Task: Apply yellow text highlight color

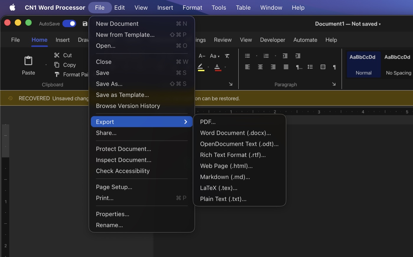Action: tap(201, 67)
